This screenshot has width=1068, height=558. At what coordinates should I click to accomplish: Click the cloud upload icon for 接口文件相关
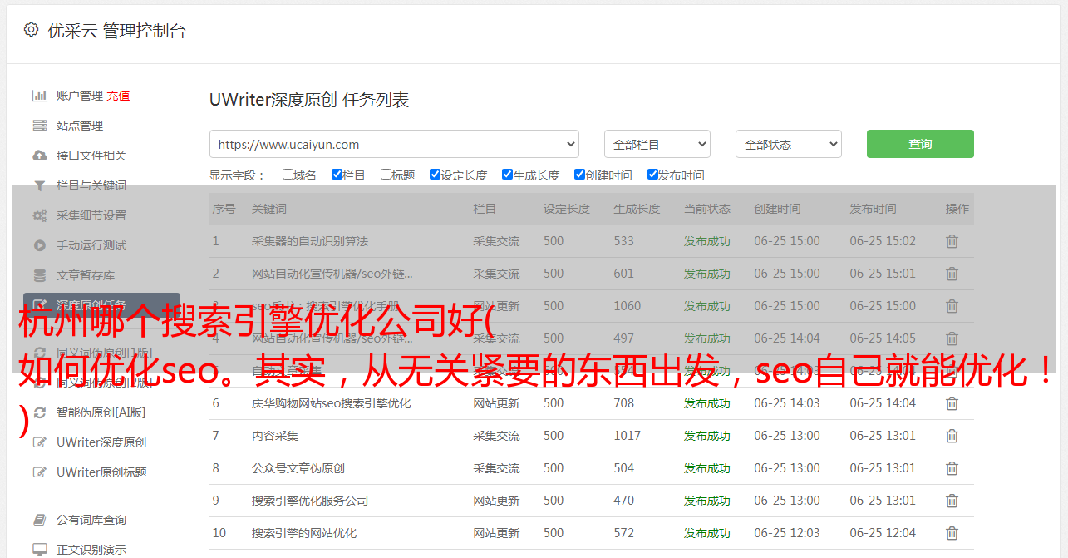[x=39, y=156]
